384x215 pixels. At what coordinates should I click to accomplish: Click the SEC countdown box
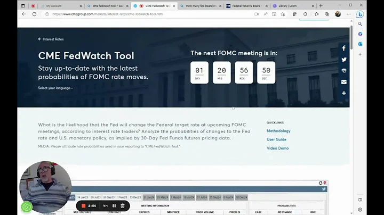tap(266, 72)
